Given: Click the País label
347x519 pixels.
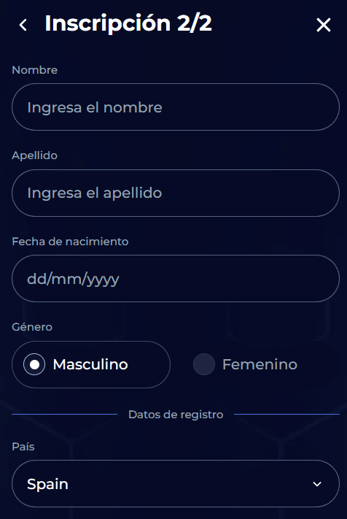Looking at the screenshot, I should (x=23, y=447).
